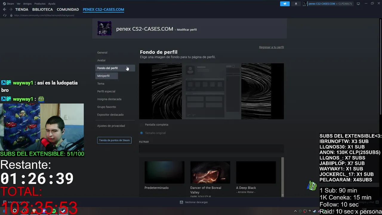Open the Ver menu
The image size is (382, 215).
pos(19,4)
